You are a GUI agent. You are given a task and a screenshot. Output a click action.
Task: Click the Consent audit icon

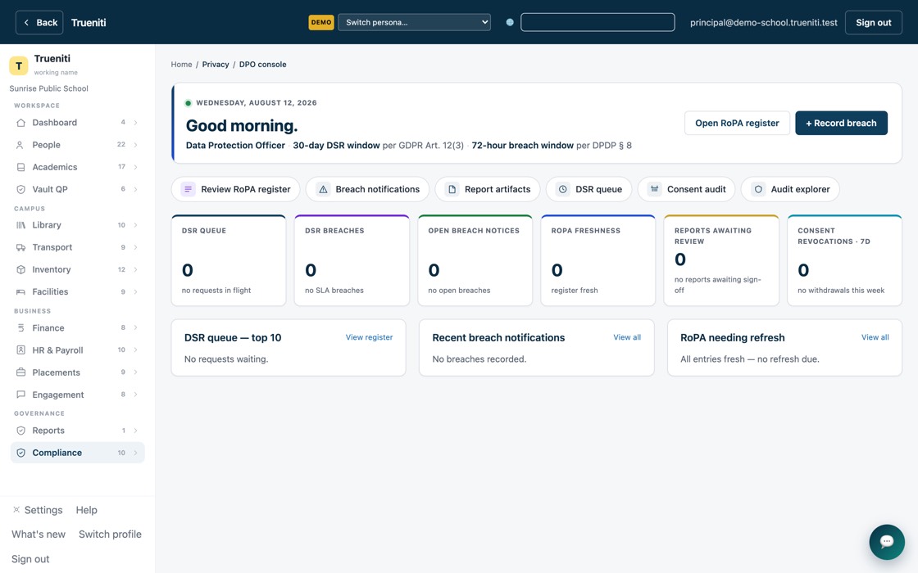[655, 189]
